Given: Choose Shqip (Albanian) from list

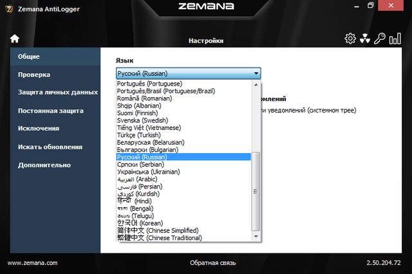Looking at the screenshot, I should click(183, 105).
